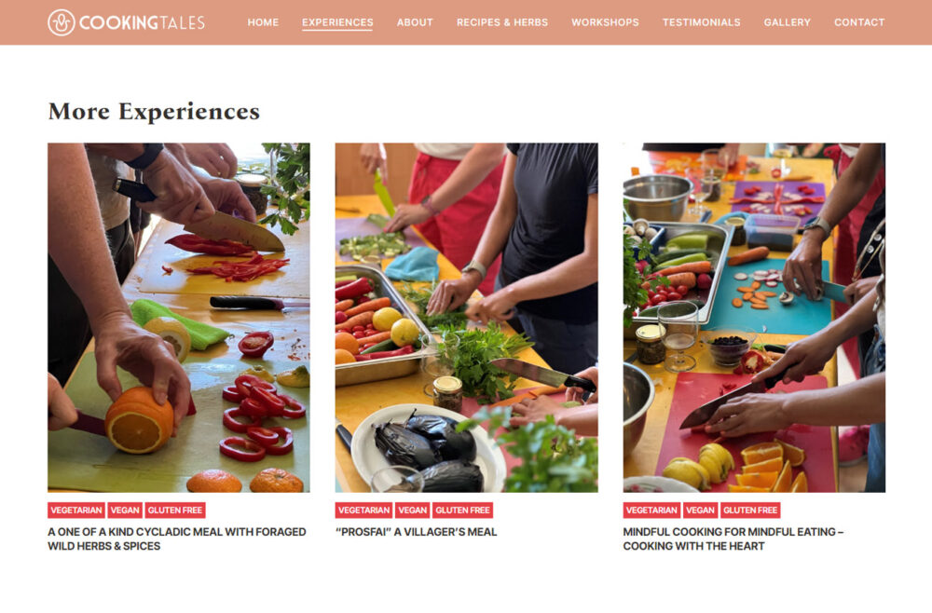Open the 'Prosfai' A Villager's Meal link
This screenshot has height=613, width=932.
pyautogui.click(x=416, y=532)
